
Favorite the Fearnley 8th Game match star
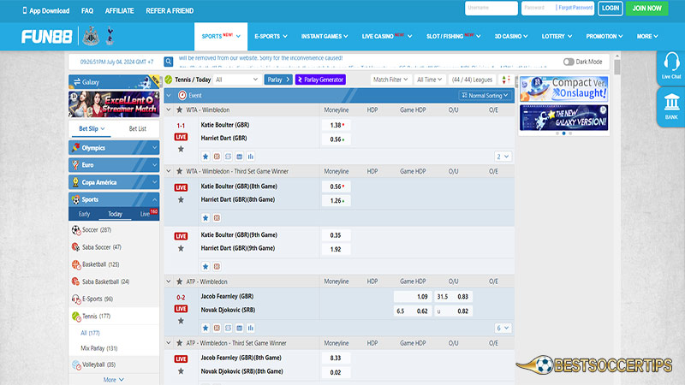click(x=181, y=371)
